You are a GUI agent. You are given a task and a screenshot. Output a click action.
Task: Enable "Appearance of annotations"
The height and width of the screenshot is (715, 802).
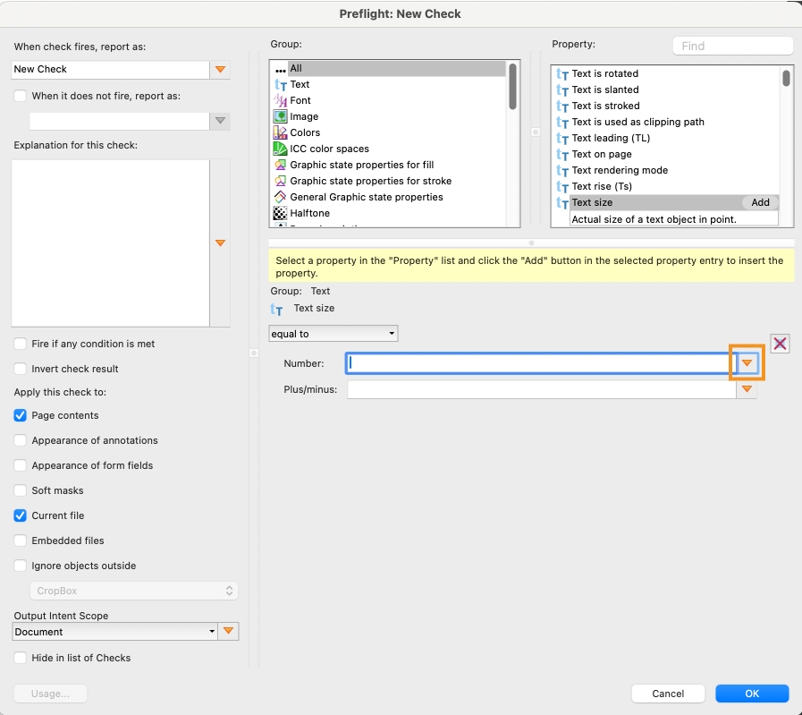[20, 440]
